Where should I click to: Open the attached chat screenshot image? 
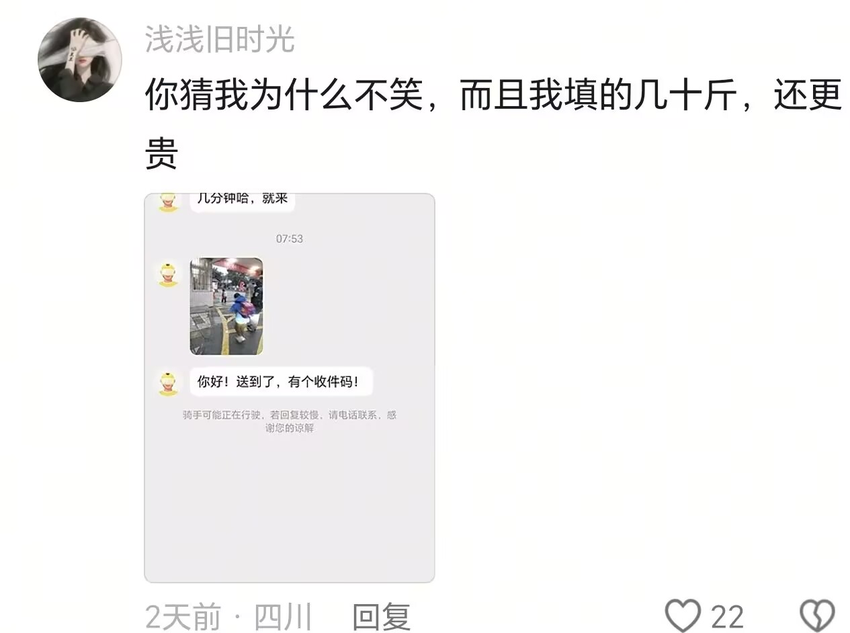click(x=290, y=388)
